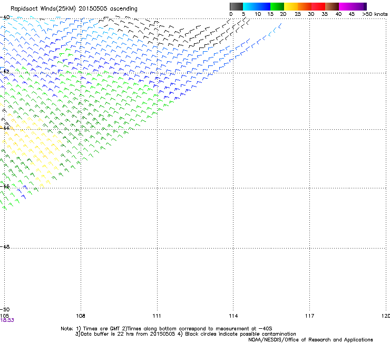Click the '-42' latitude axis label
This screenshot has width=390, height=343.
point(5,72)
